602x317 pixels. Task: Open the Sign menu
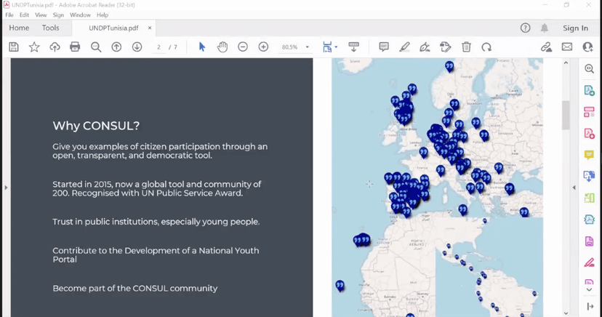(x=58, y=15)
